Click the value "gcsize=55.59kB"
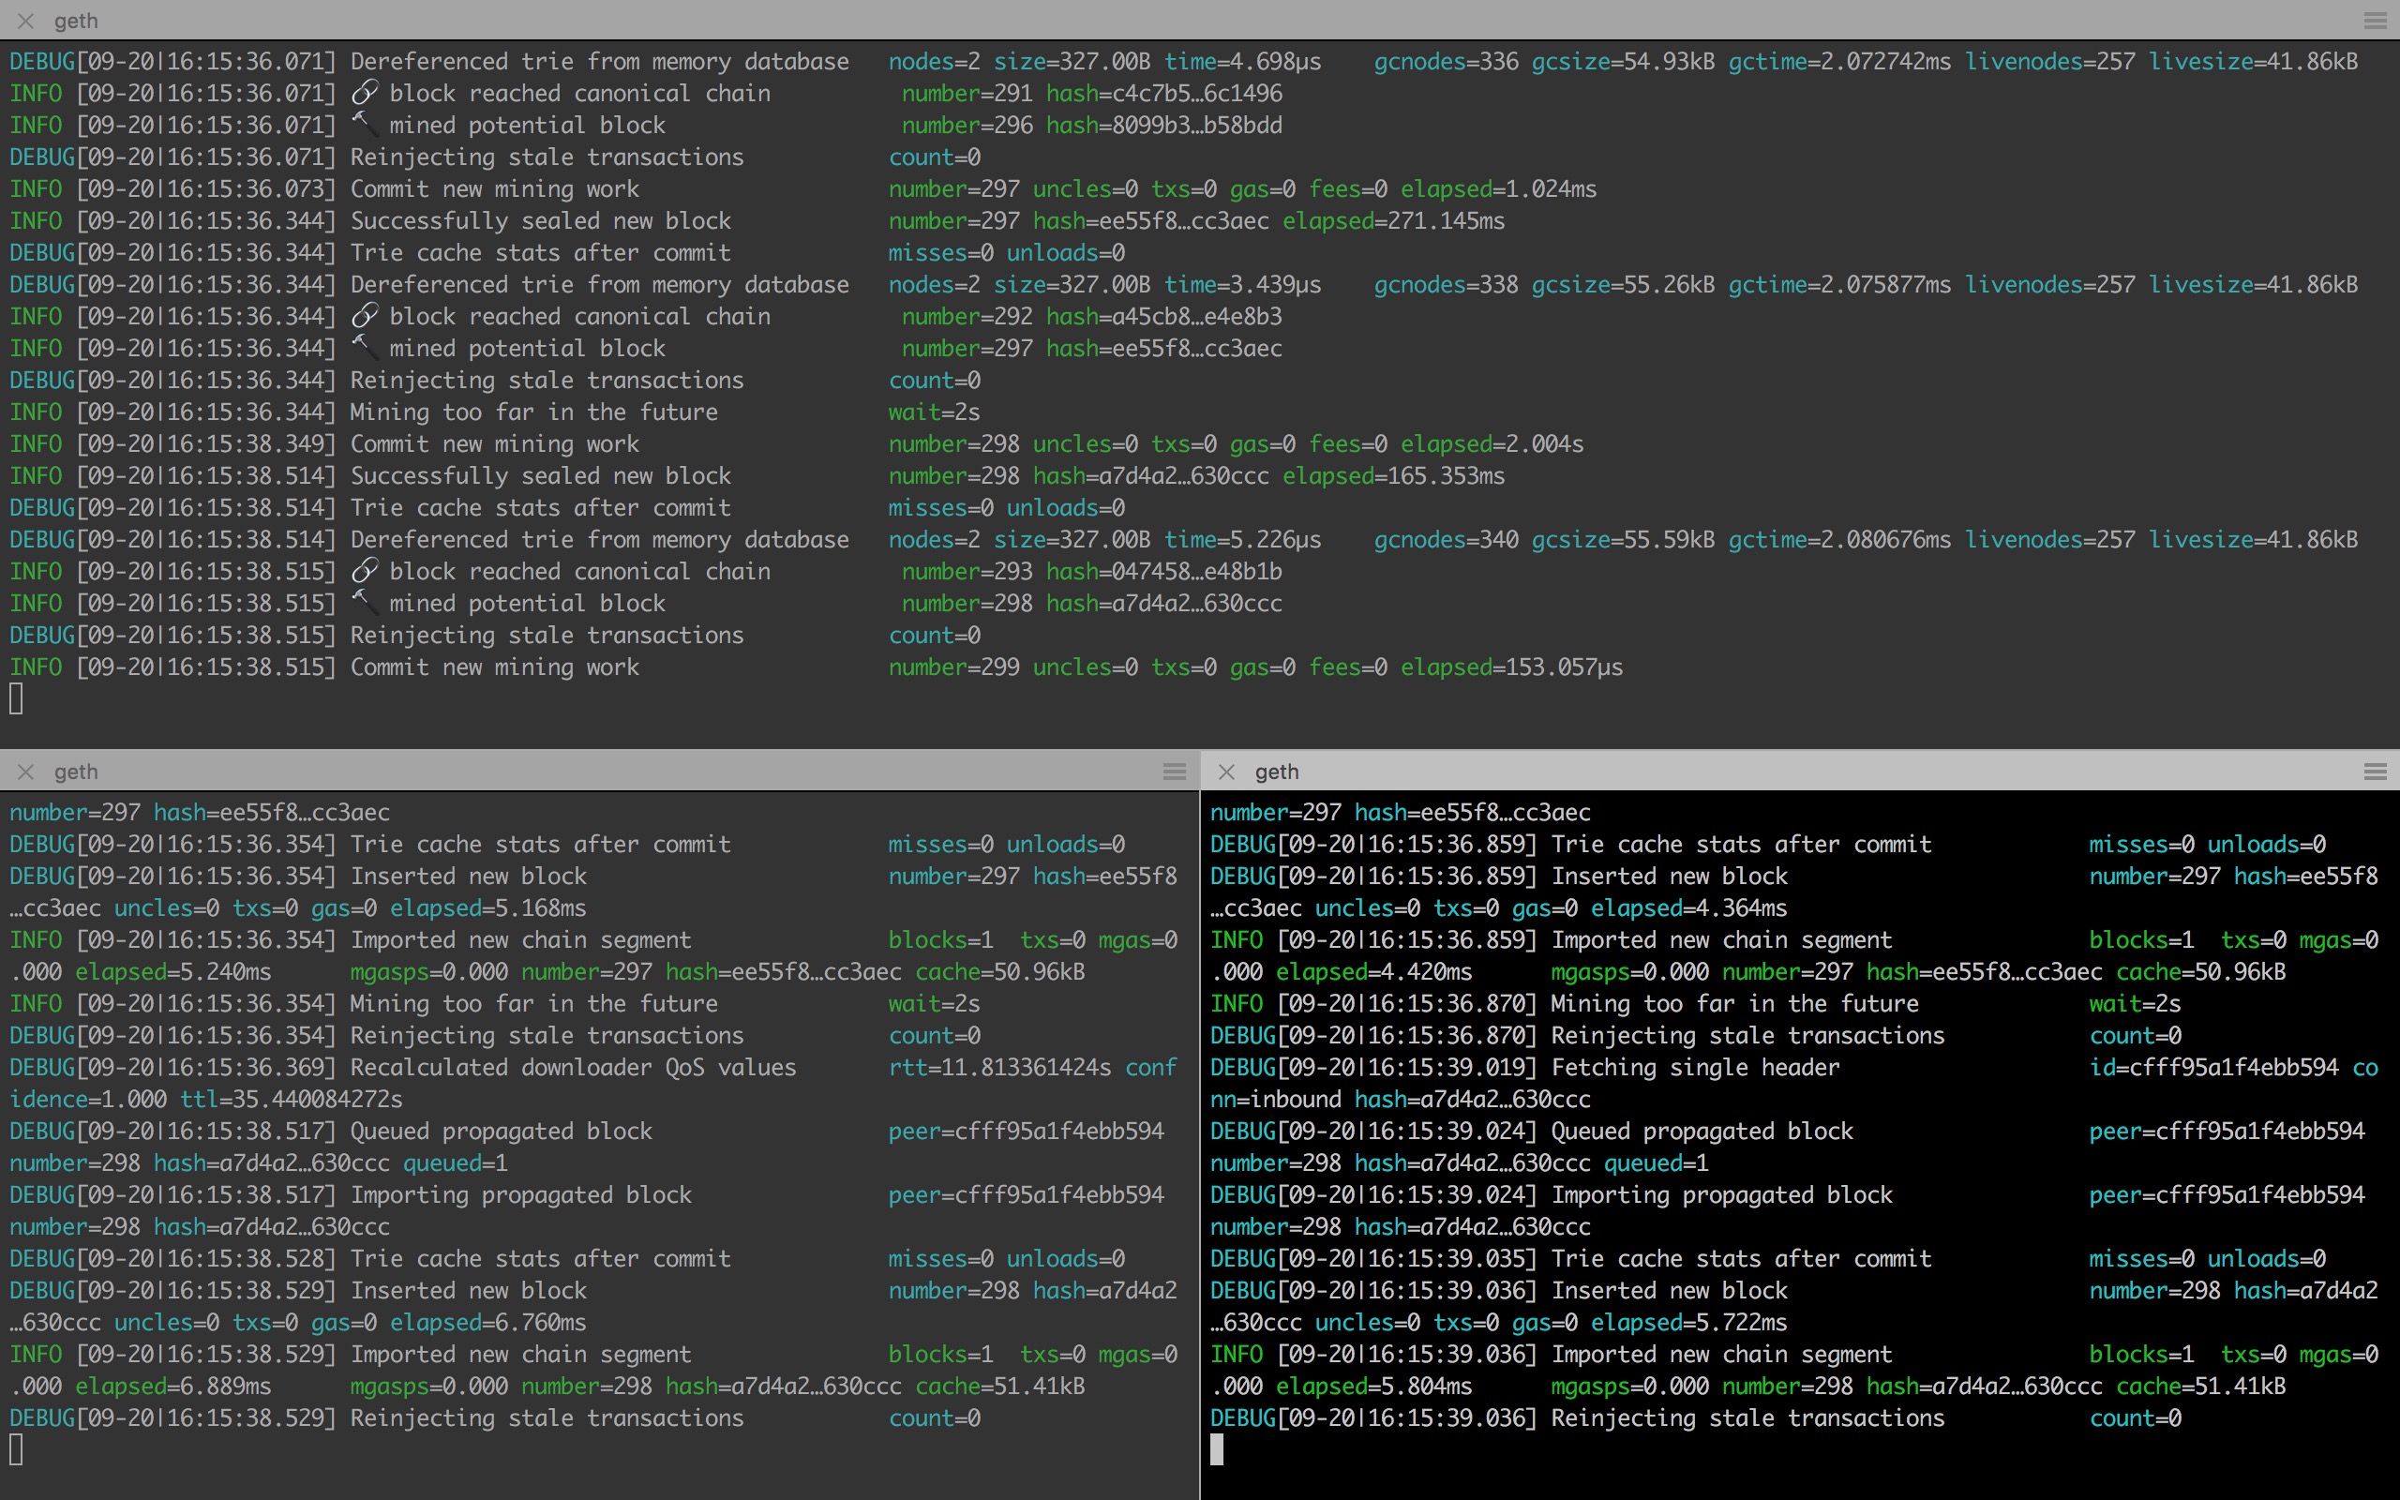This screenshot has width=2400, height=1500. [1624, 540]
